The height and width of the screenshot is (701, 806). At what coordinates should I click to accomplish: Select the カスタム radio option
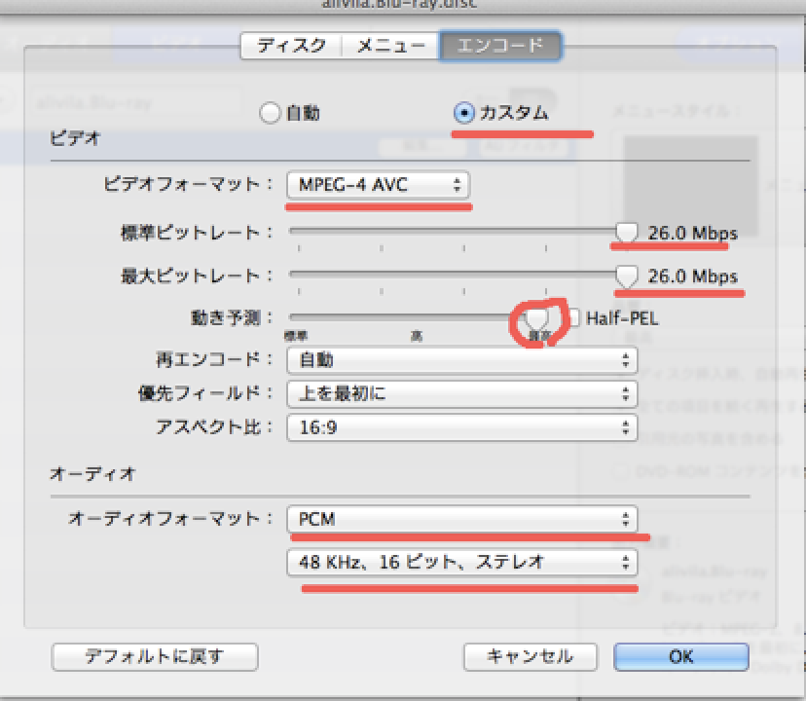tap(464, 113)
